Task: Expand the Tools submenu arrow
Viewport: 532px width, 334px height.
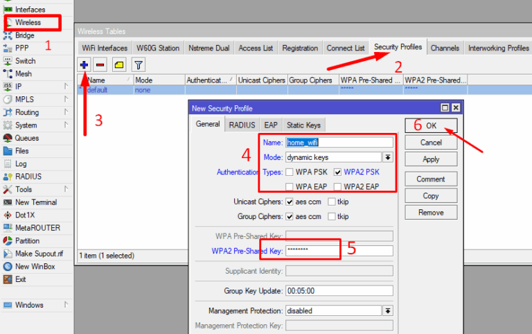Action: pyautogui.click(x=66, y=189)
